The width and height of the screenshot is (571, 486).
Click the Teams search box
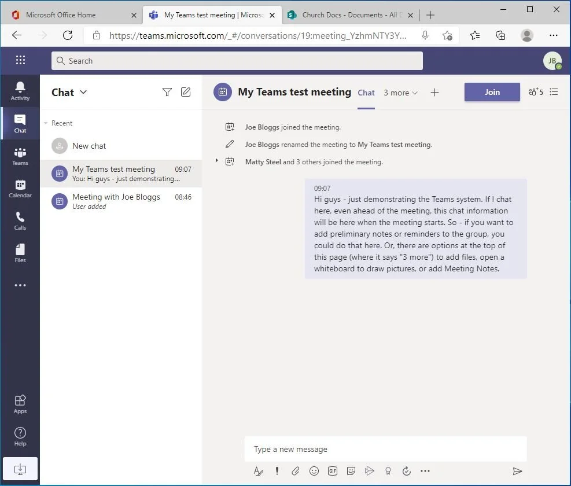[237, 61]
